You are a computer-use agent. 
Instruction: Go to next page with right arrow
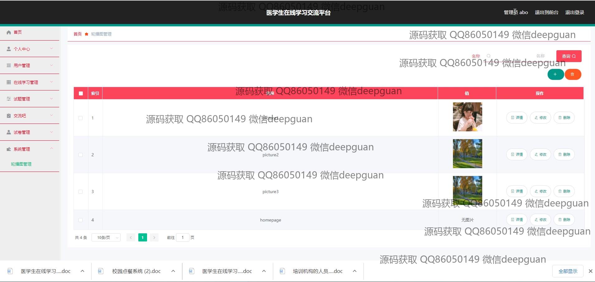tap(154, 238)
